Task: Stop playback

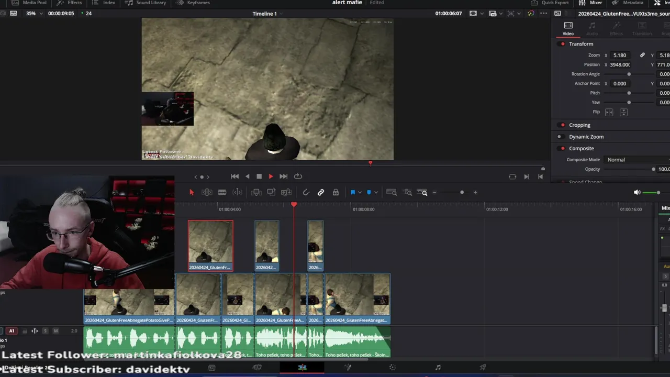Action: click(259, 176)
